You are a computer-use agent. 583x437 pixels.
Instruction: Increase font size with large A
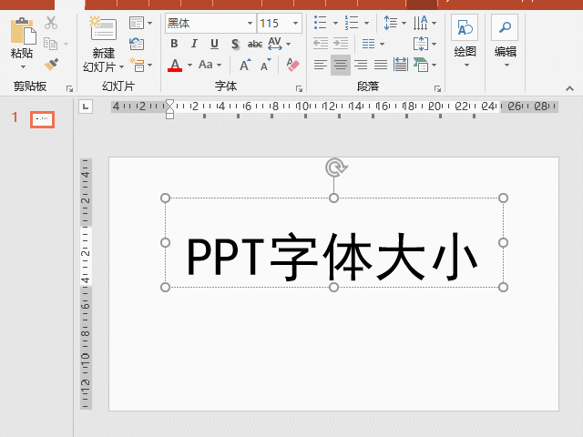245,65
